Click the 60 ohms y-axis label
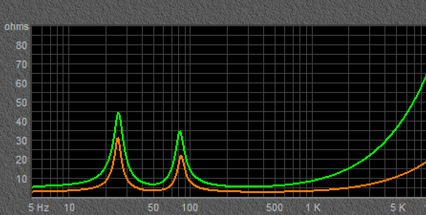This screenshot has height=215, width=426. coord(22,84)
